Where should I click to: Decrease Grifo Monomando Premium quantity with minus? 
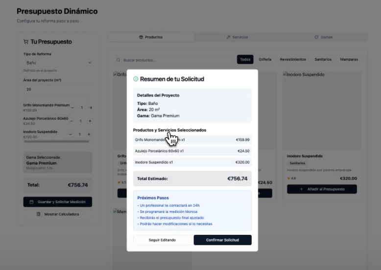tap(72, 108)
